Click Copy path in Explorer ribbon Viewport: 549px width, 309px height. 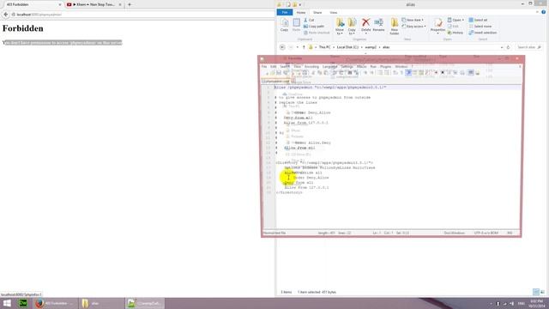314,27
